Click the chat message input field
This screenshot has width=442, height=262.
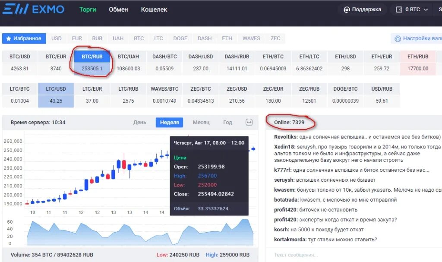(x=354, y=255)
